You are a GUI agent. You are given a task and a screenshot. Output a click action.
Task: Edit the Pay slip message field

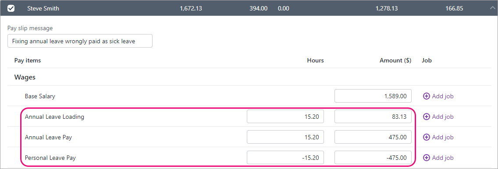(80, 41)
